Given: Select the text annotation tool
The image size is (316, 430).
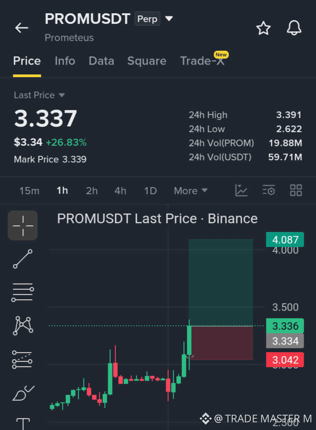Looking at the screenshot, I should [23, 424].
